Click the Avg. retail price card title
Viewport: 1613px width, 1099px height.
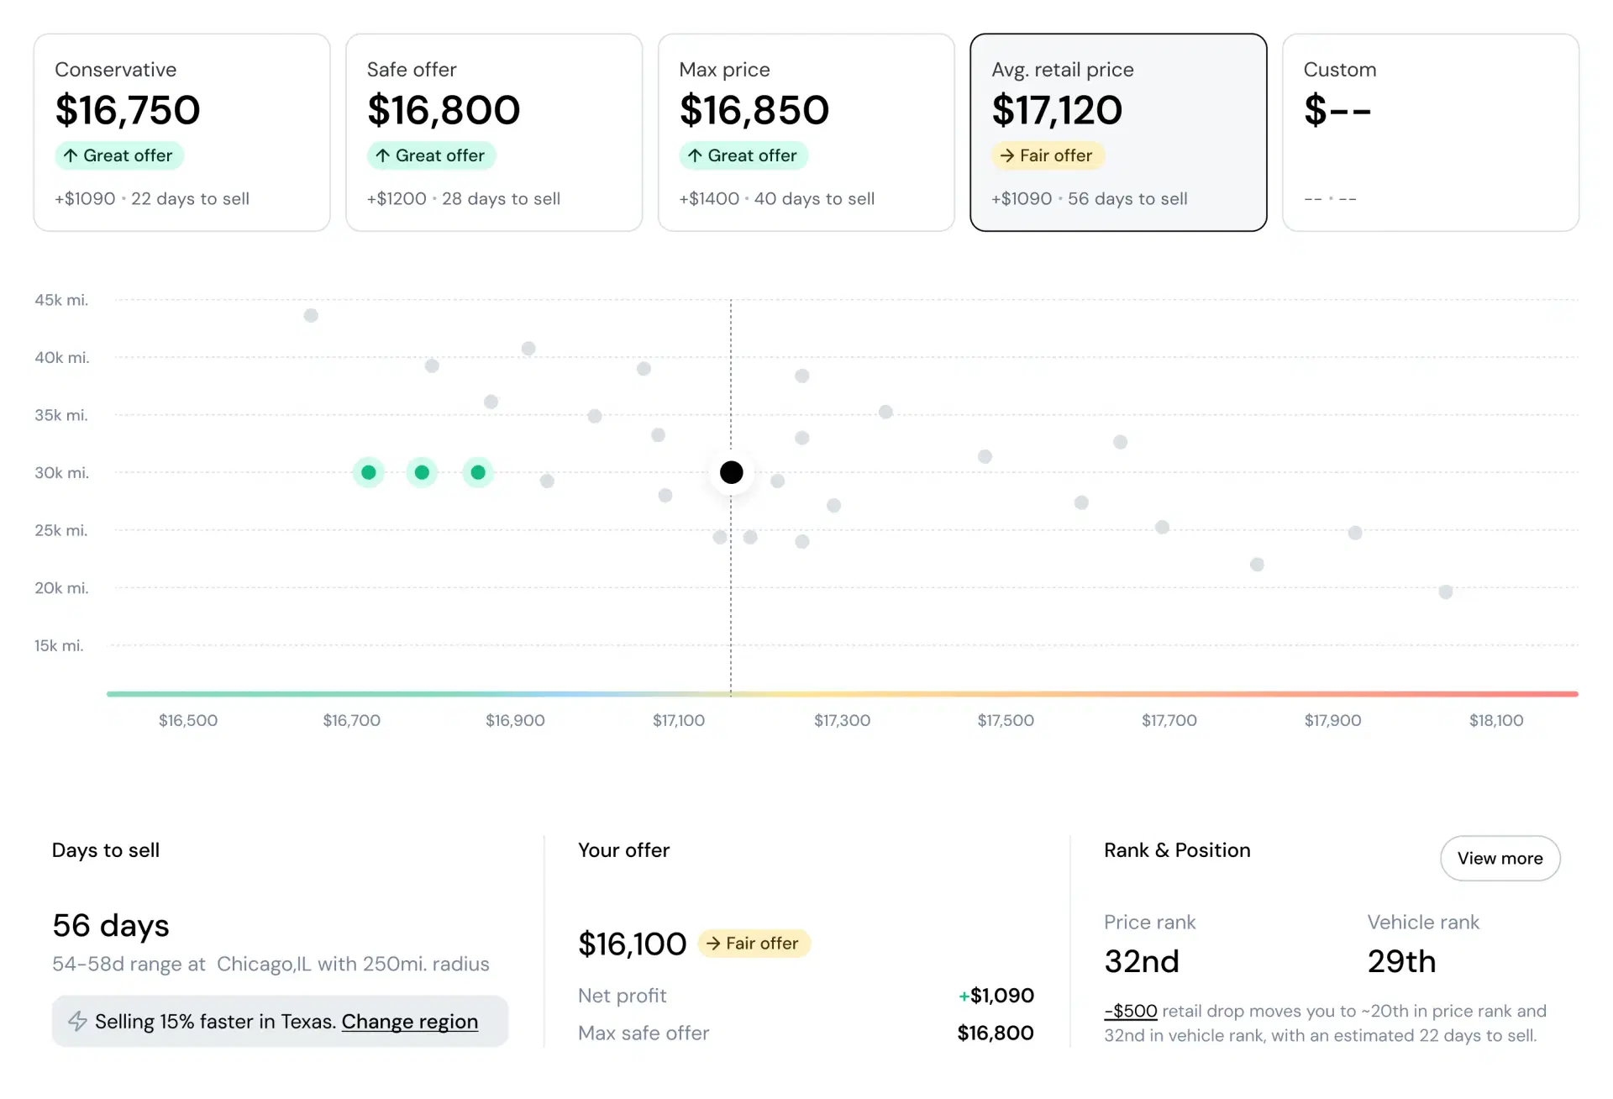pyautogui.click(x=1063, y=70)
